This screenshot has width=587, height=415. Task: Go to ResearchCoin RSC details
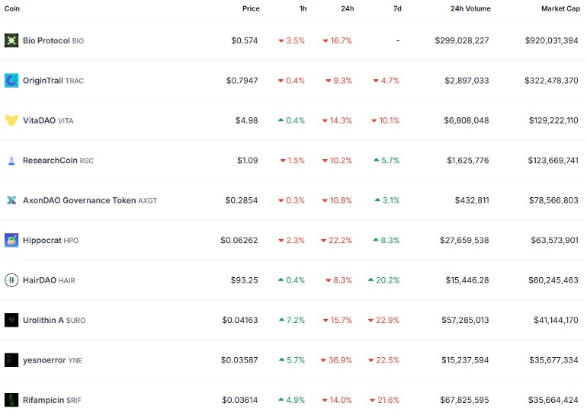pos(50,161)
